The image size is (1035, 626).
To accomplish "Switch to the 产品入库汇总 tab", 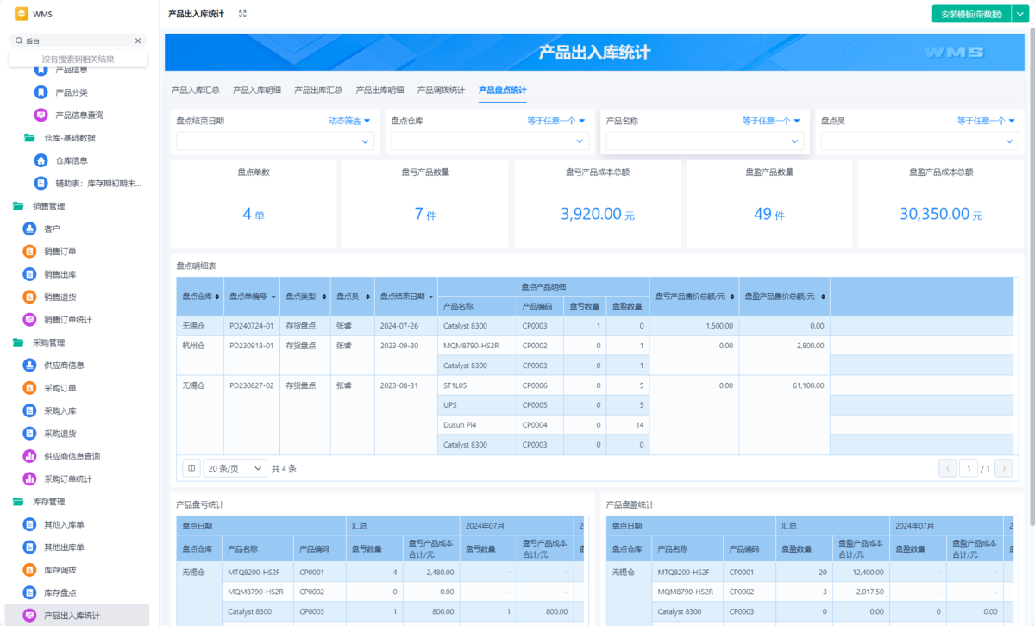I will click(x=195, y=90).
